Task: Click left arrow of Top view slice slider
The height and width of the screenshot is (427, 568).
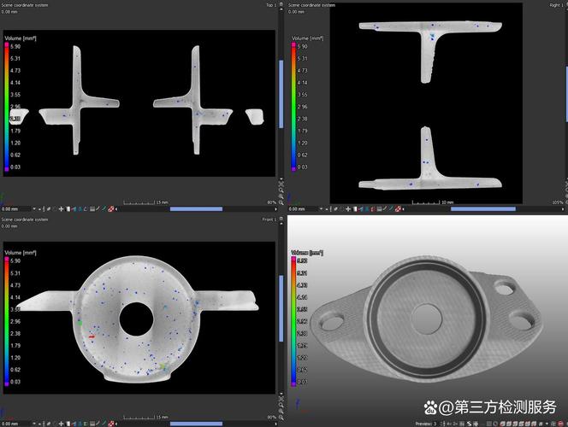Action: (116, 208)
